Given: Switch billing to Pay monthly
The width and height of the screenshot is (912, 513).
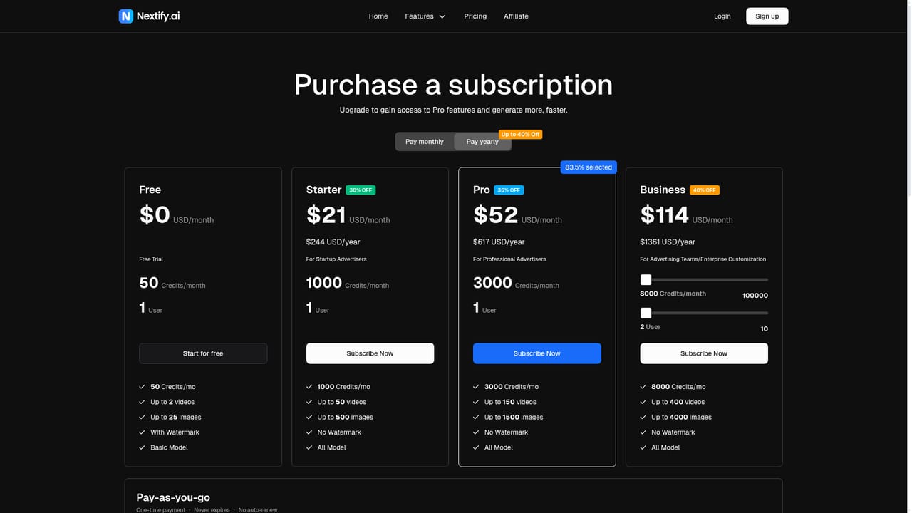Looking at the screenshot, I should pos(425,142).
